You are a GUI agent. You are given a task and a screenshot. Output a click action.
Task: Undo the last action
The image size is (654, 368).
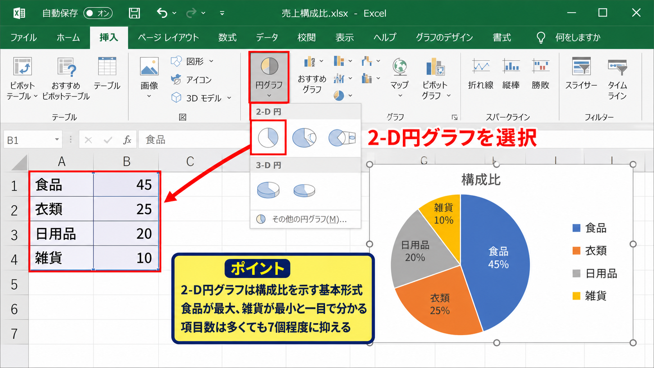[162, 13]
